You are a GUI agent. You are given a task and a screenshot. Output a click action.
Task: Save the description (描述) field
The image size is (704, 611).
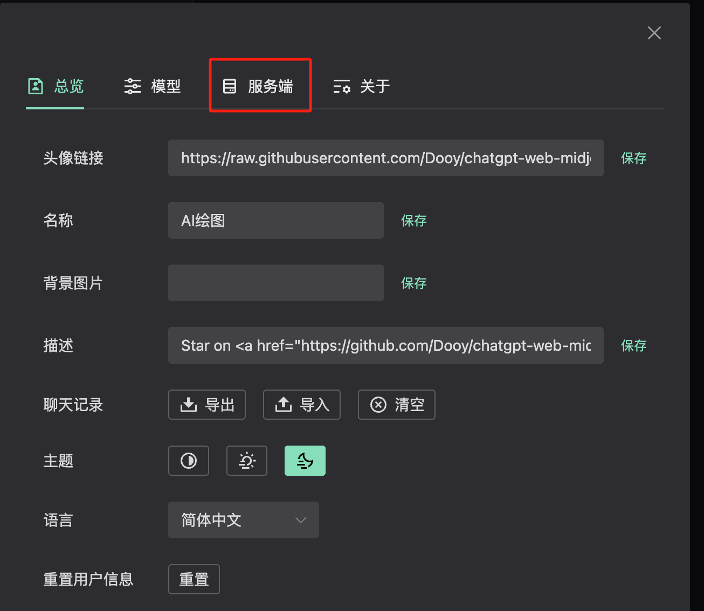tap(634, 345)
